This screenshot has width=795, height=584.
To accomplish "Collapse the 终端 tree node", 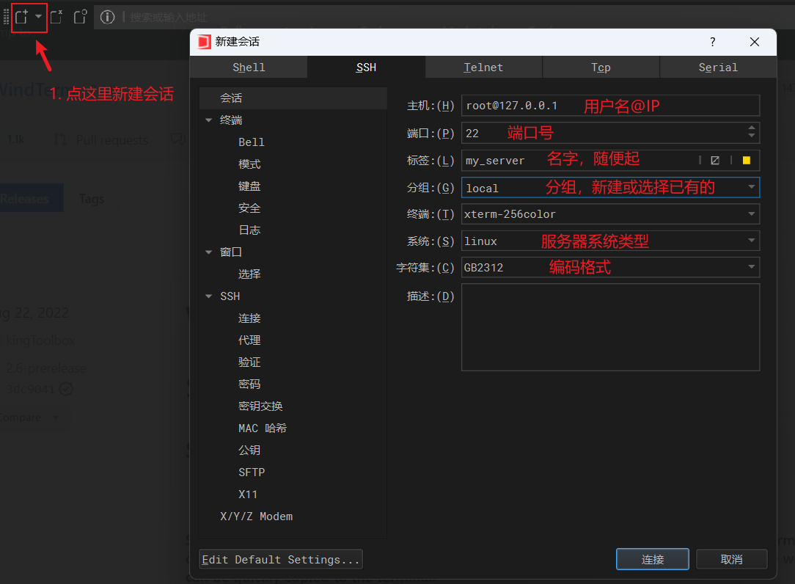I will (x=208, y=120).
